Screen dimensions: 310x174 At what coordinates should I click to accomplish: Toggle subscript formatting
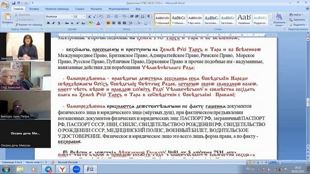pyautogui.click(x=72, y=23)
